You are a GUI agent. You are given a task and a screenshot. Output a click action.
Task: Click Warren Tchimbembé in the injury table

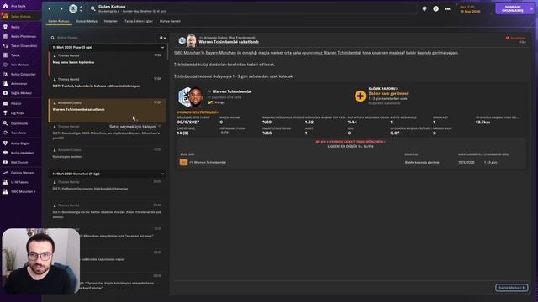210,162
